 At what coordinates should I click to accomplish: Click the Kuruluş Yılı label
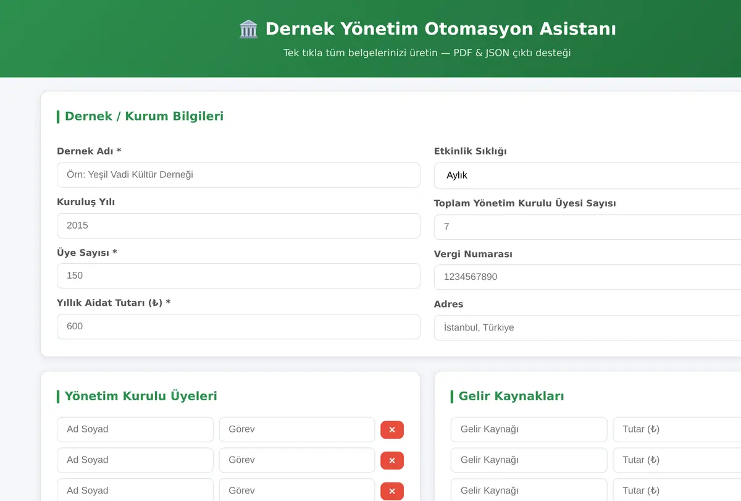pos(86,202)
